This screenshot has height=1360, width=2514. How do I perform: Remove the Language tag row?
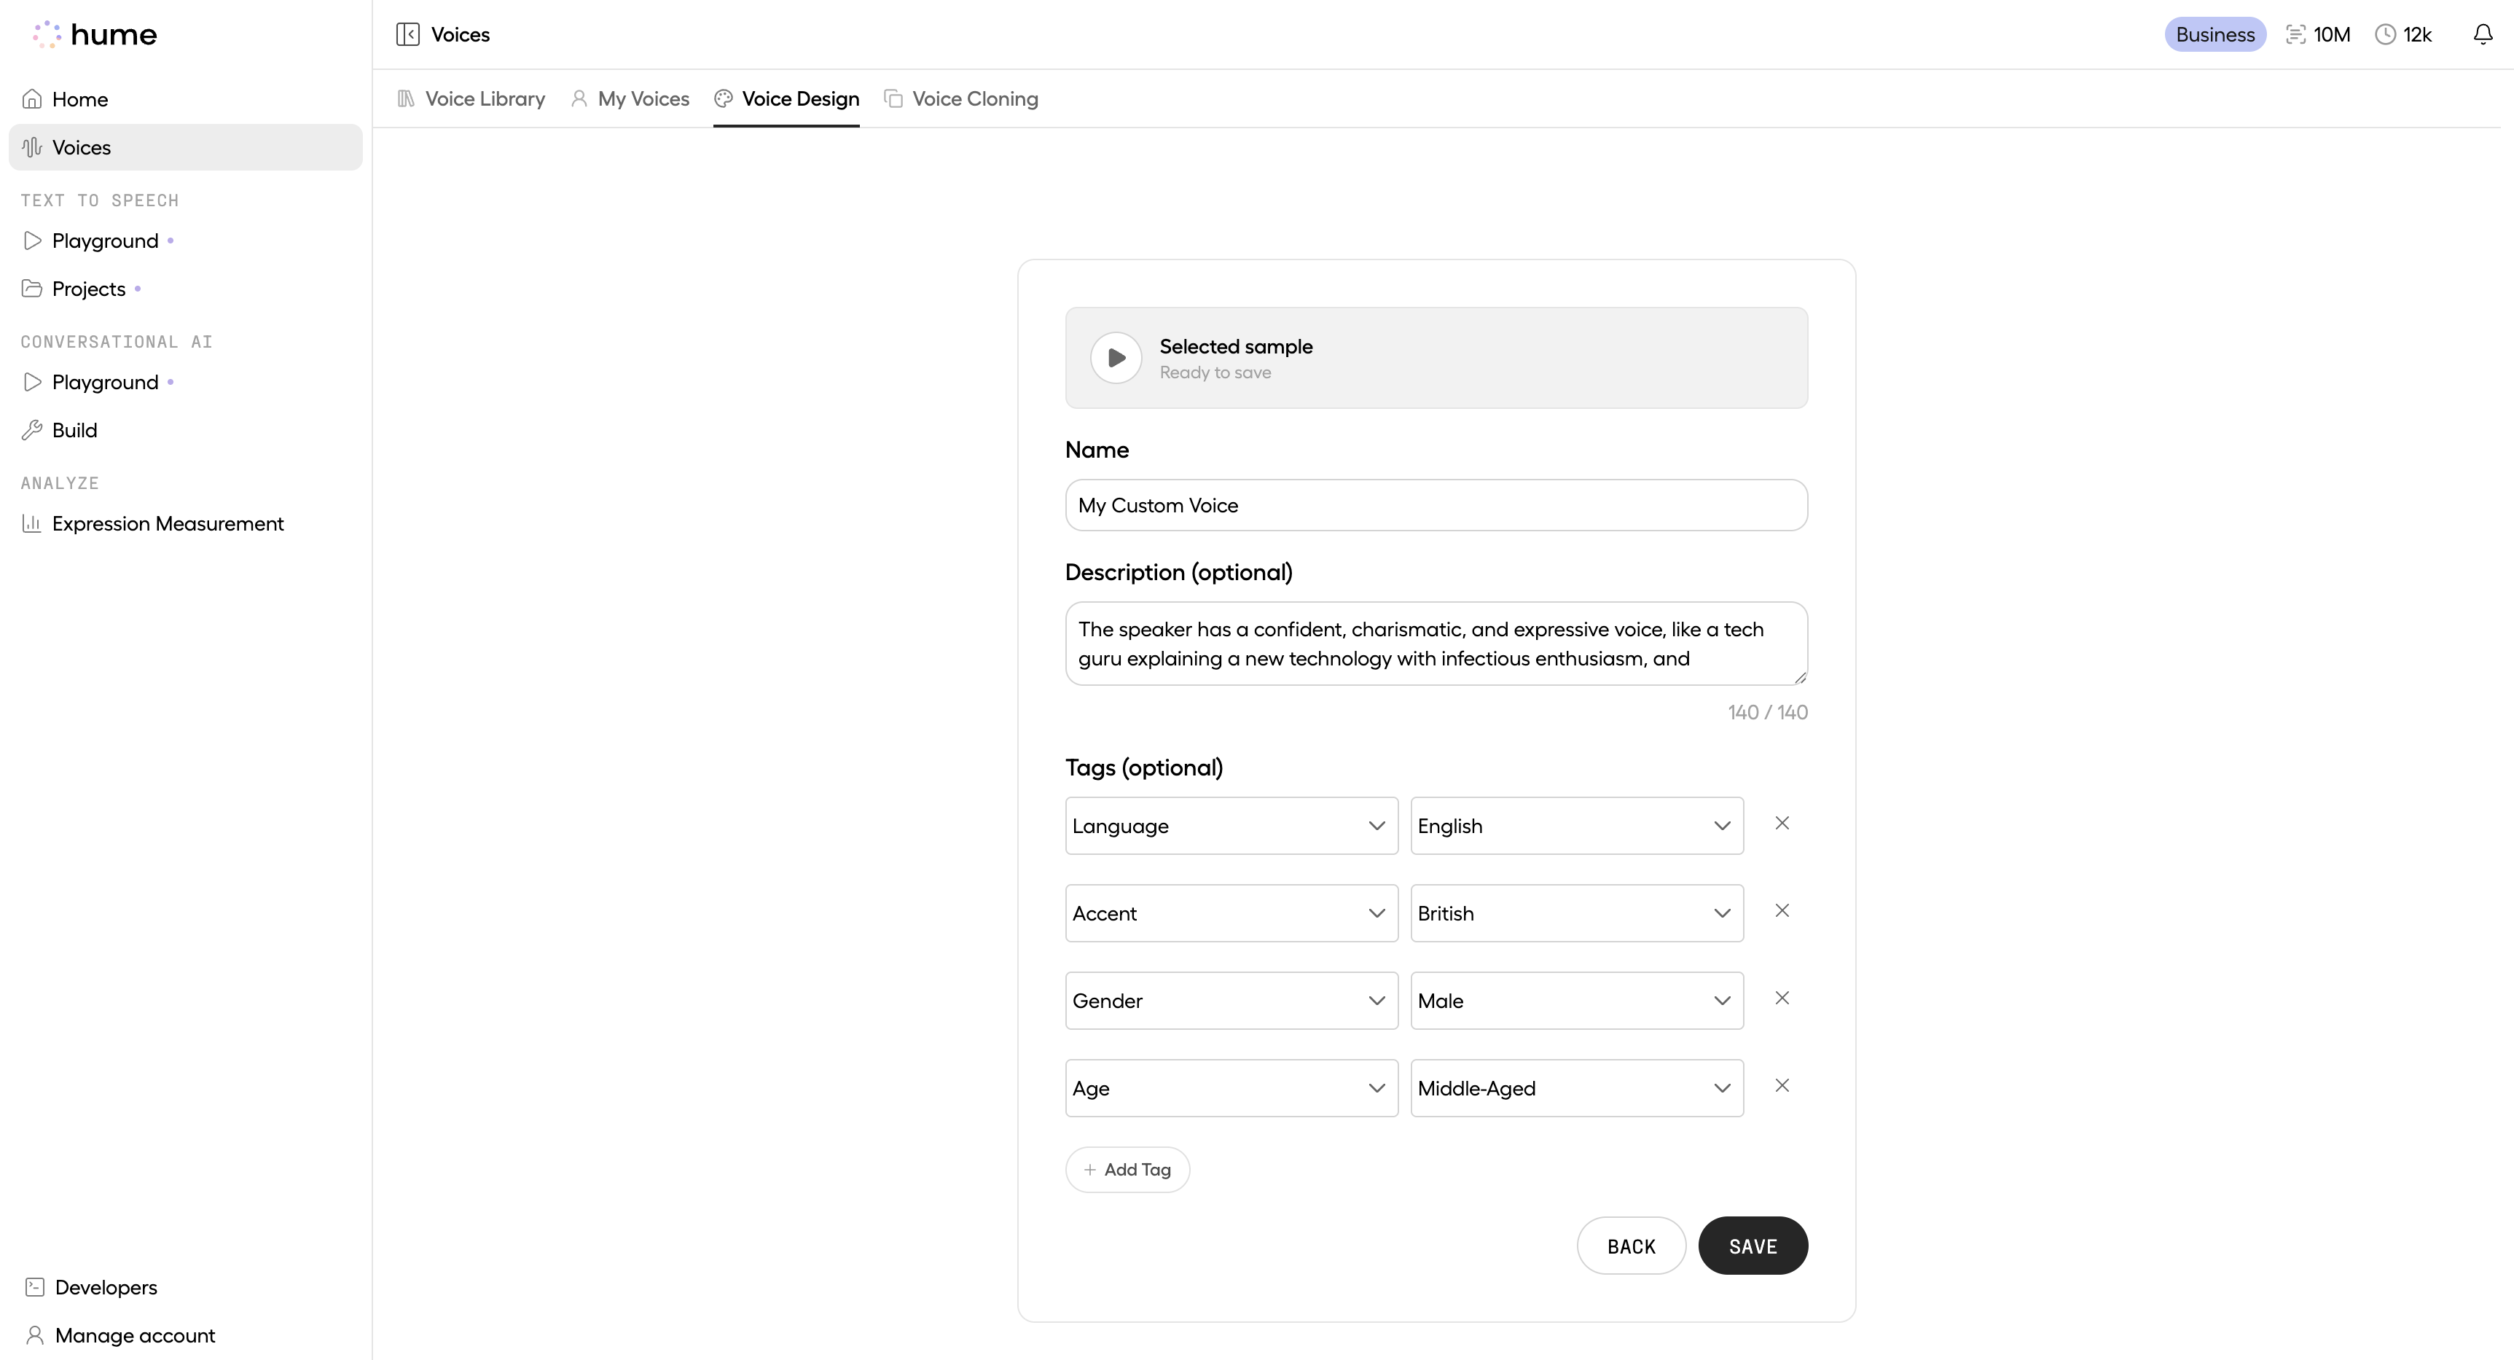tap(1781, 823)
